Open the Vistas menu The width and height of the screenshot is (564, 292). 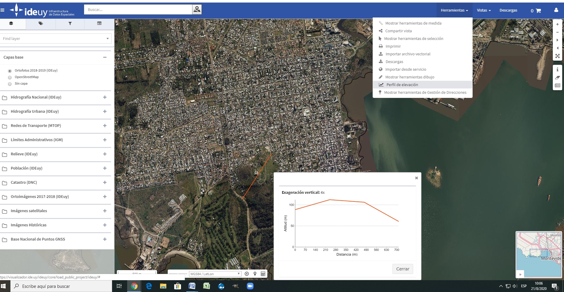[483, 10]
